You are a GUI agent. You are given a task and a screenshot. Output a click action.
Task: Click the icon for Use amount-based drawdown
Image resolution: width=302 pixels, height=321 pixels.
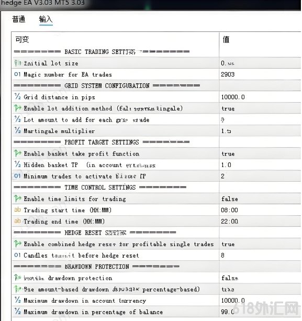(x=18, y=289)
